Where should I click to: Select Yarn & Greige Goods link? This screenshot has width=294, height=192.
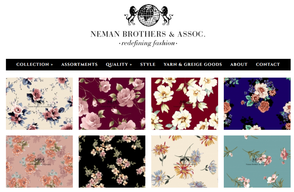(193, 65)
